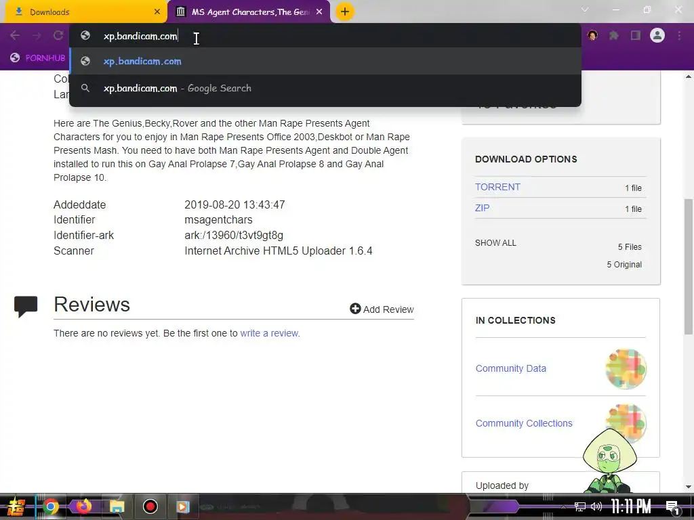The height and width of the screenshot is (520, 694).
Task: Open the notification center icon
Action: click(672, 507)
